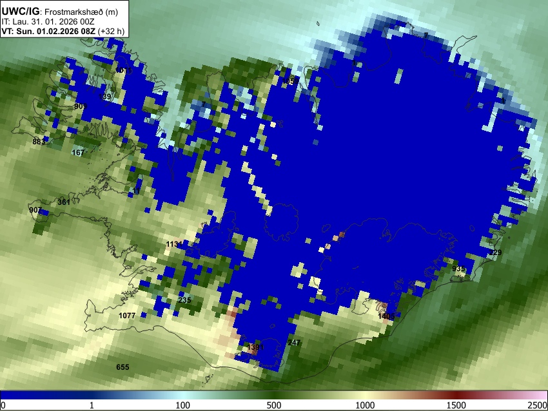The width and height of the screenshot is (548, 411).
Task: Click the 655 height label on map
Action: [122, 367]
